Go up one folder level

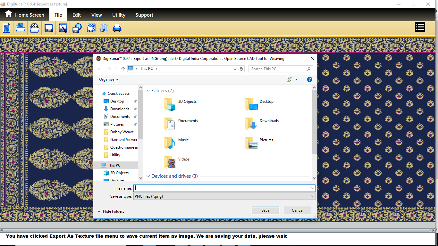tap(123, 69)
